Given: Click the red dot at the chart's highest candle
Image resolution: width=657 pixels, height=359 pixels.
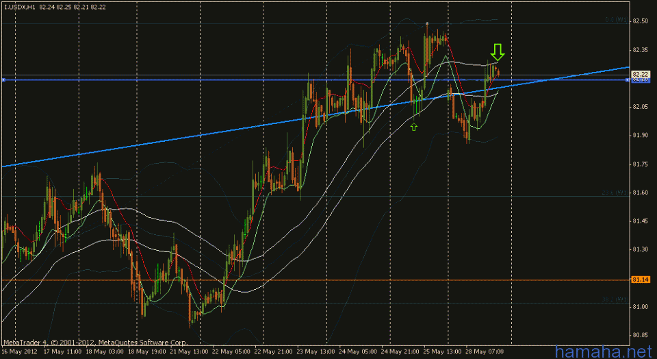Looking at the screenshot, I should [x=426, y=24].
